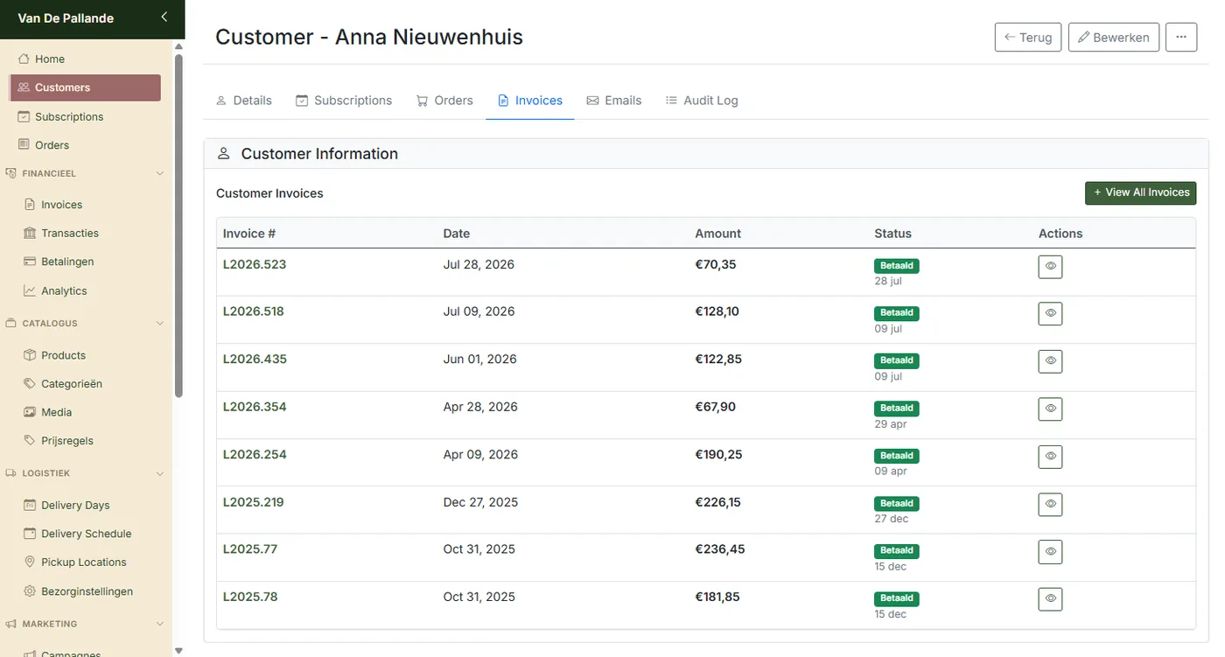
Task: View invoice L2026.523 with eye icon
Action: coord(1050,266)
